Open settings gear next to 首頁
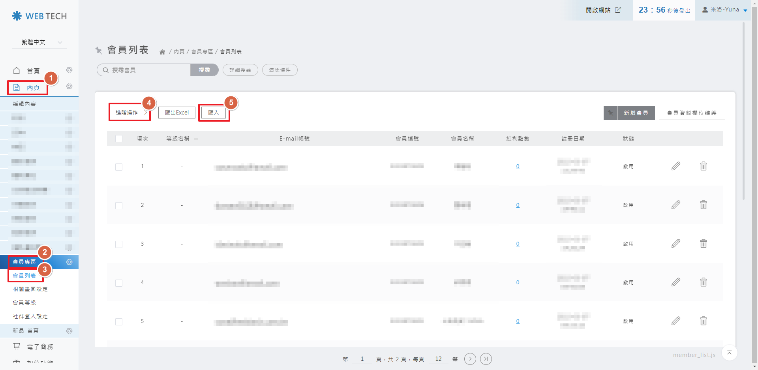 click(69, 70)
